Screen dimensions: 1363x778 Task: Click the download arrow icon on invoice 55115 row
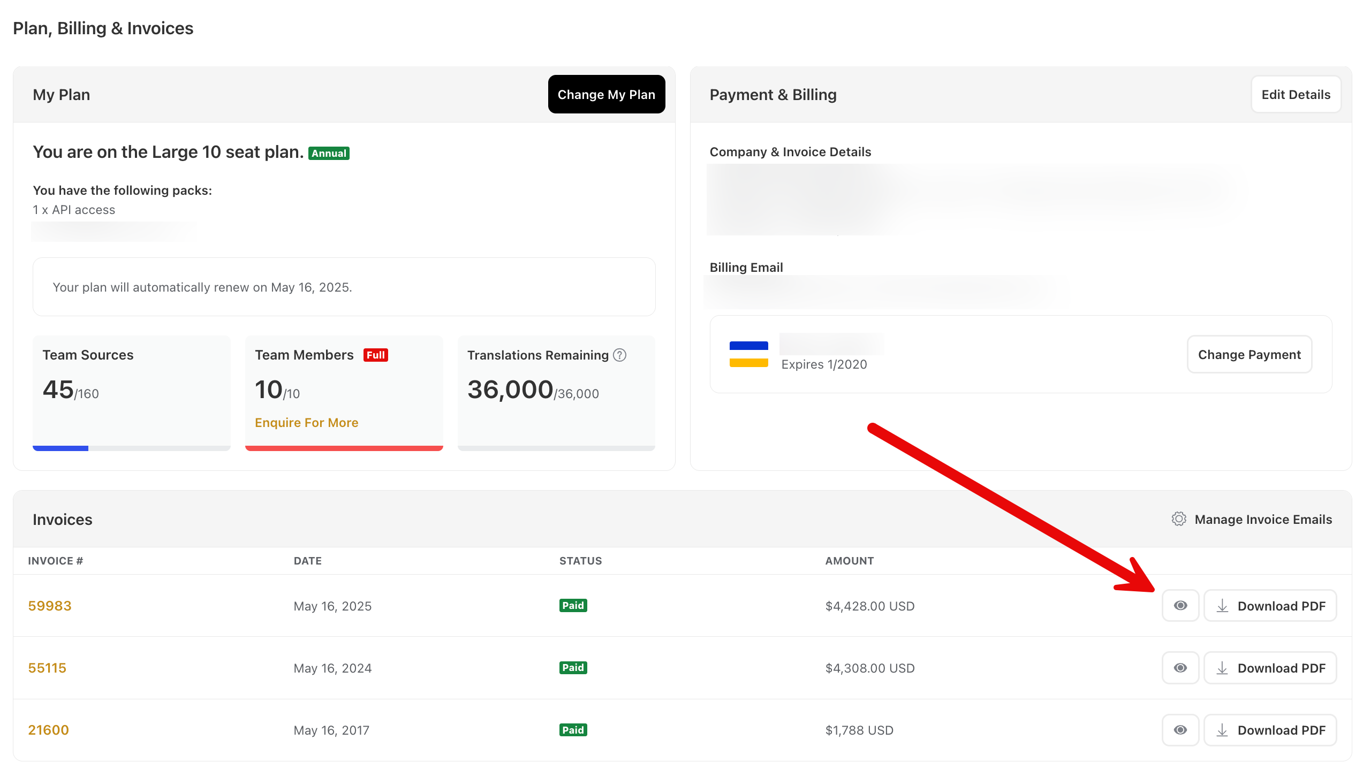(1223, 668)
